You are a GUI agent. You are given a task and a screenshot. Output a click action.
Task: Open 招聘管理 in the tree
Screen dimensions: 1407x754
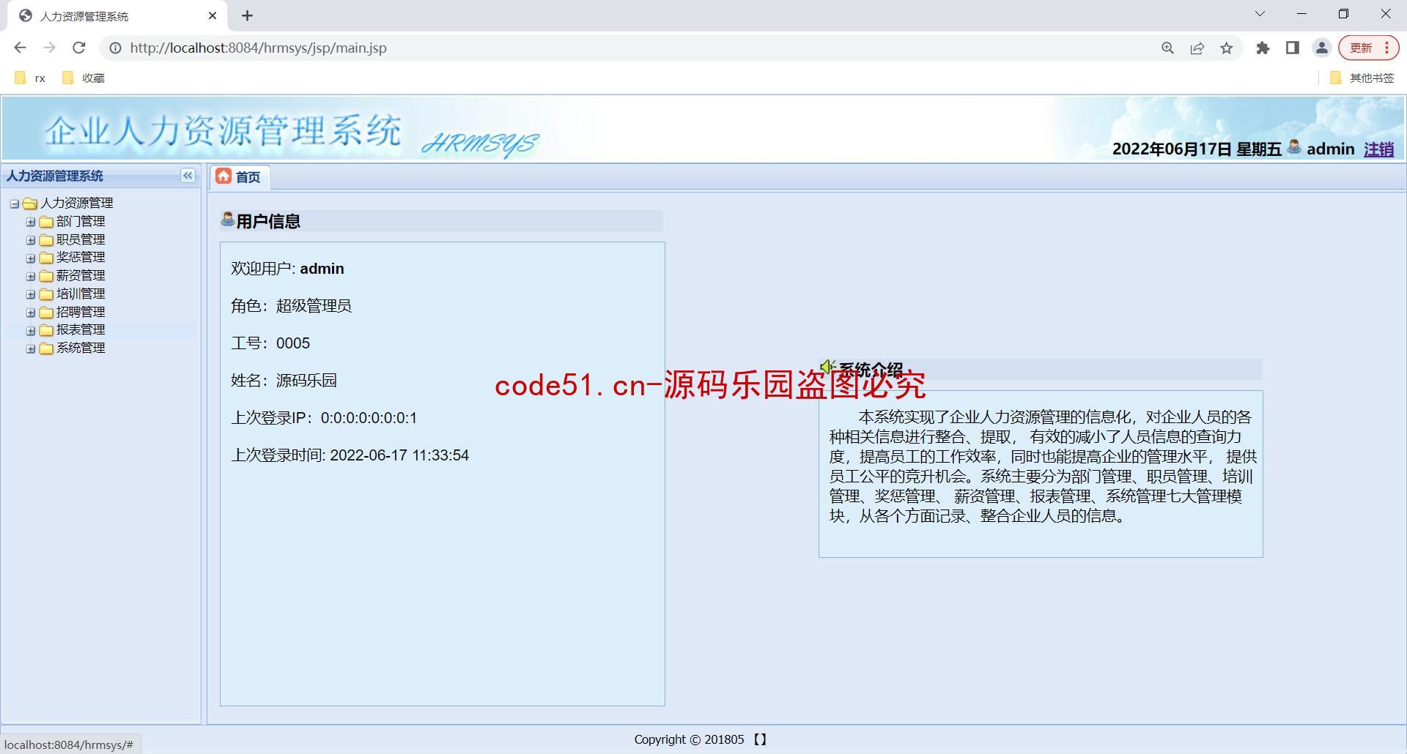click(x=81, y=313)
